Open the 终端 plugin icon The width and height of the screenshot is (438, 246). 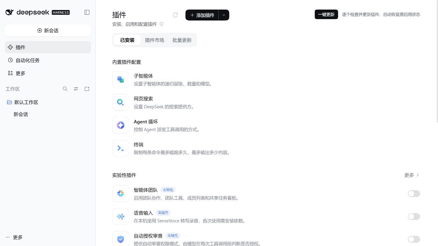click(120, 148)
